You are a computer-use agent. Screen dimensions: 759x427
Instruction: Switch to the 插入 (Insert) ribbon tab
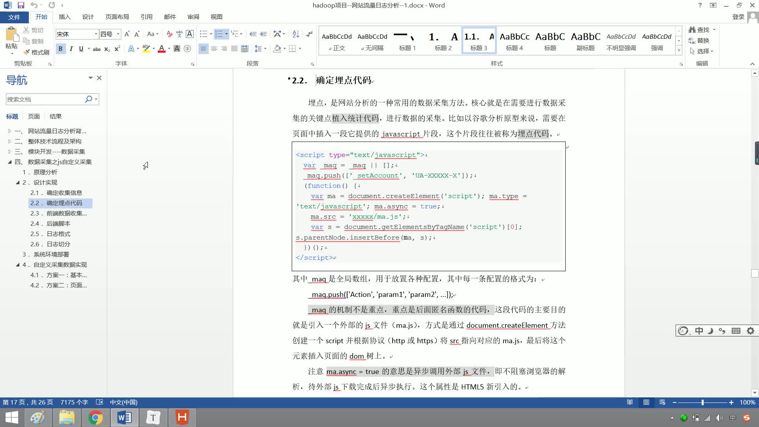[64, 17]
